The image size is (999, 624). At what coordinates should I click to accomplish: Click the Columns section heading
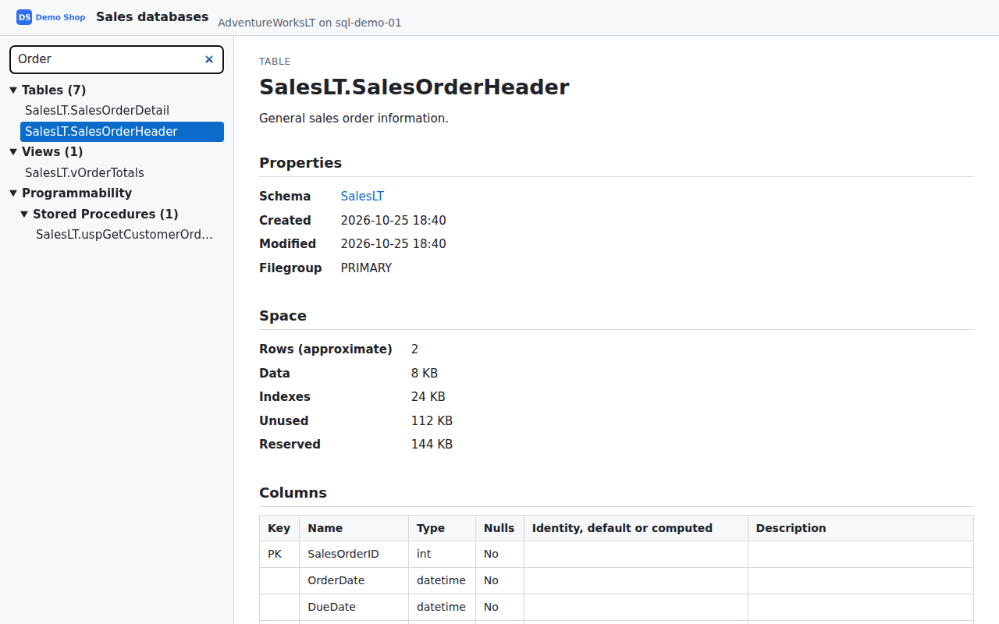coord(293,493)
